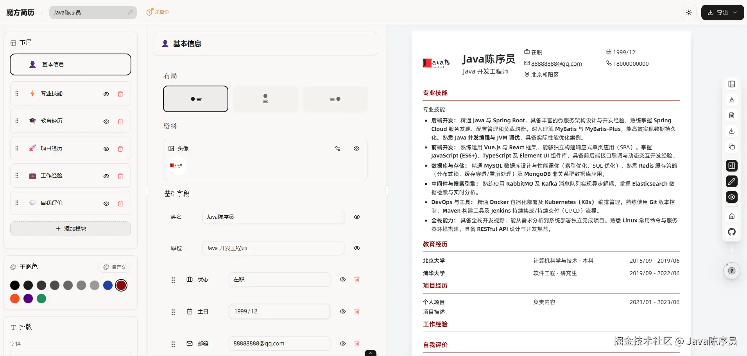Select the 项目经历 module entry
This screenshot has height=356, width=747.
(x=70, y=148)
